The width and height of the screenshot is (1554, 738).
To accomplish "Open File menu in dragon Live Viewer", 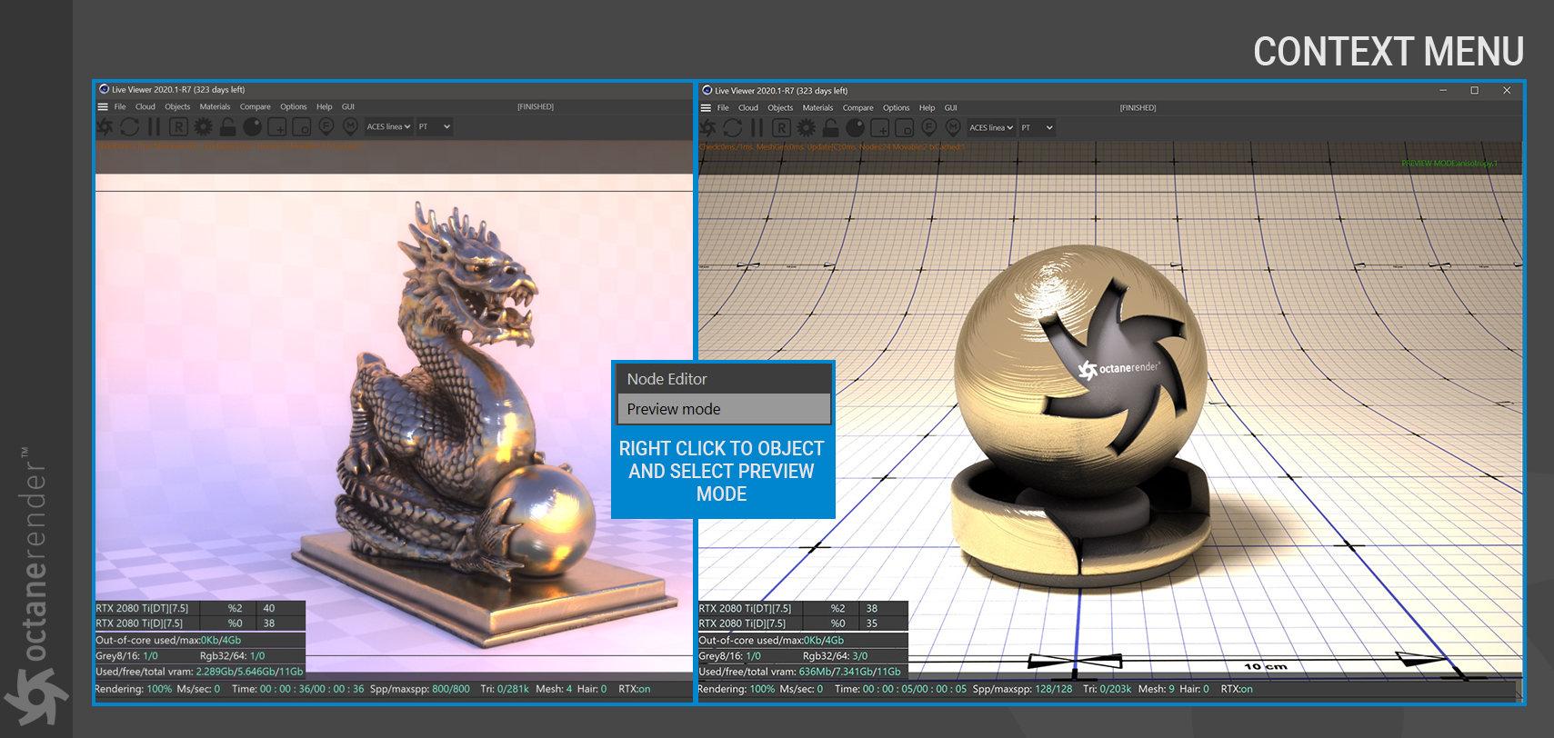I will 120,107.
